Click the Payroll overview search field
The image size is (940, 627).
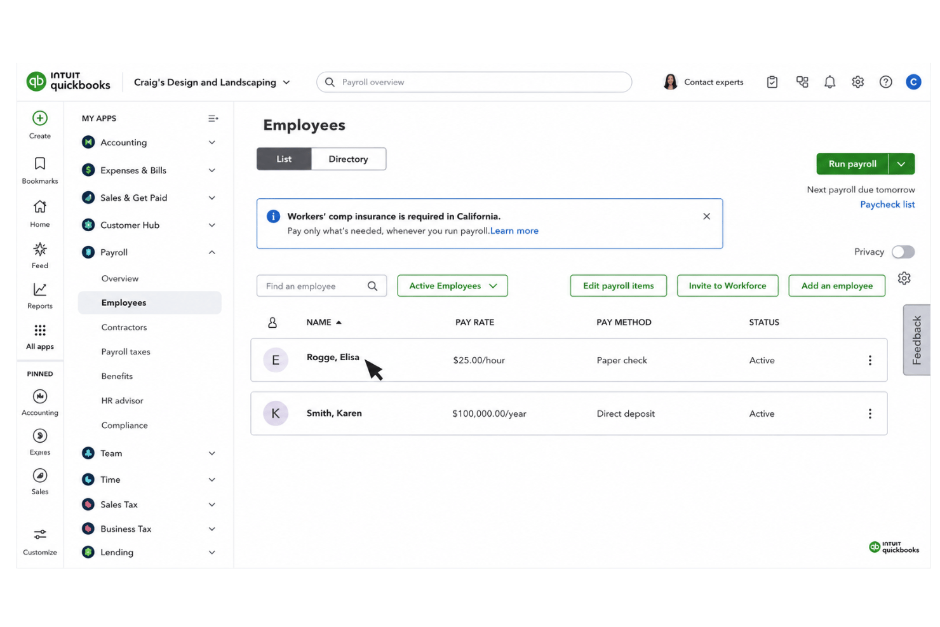(474, 82)
